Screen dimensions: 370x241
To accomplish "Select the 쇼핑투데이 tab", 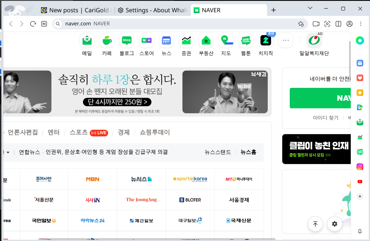I will (155, 132).
